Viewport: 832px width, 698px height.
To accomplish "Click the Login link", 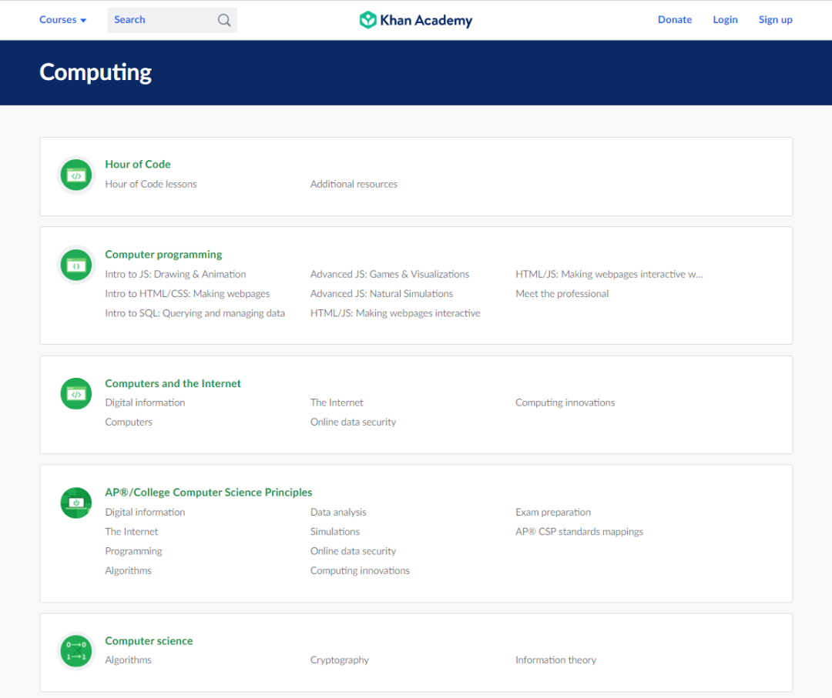I will coord(725,19).
